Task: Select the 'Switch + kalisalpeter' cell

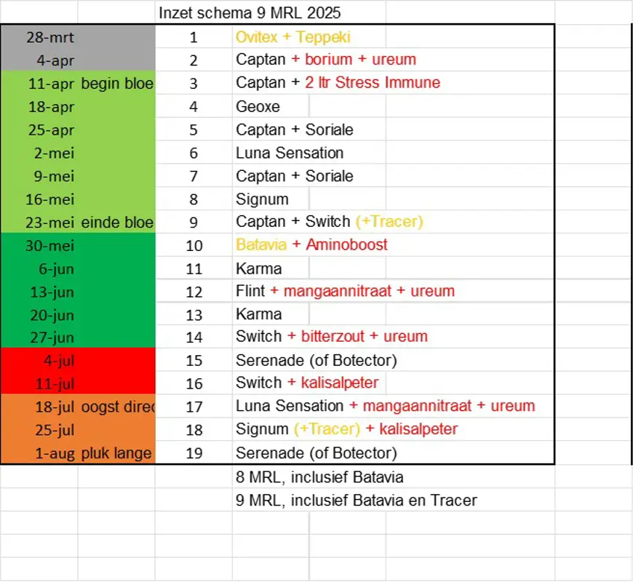Action: [x=306, y=383]
